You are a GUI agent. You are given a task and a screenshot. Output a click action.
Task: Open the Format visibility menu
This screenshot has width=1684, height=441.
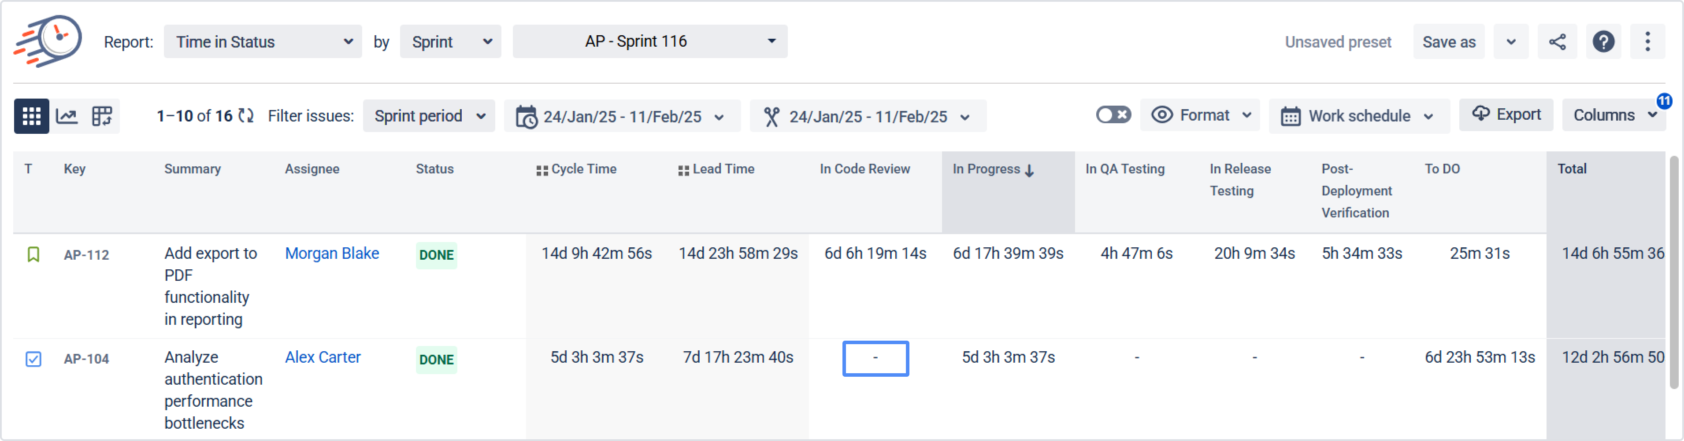(1200, 115)
